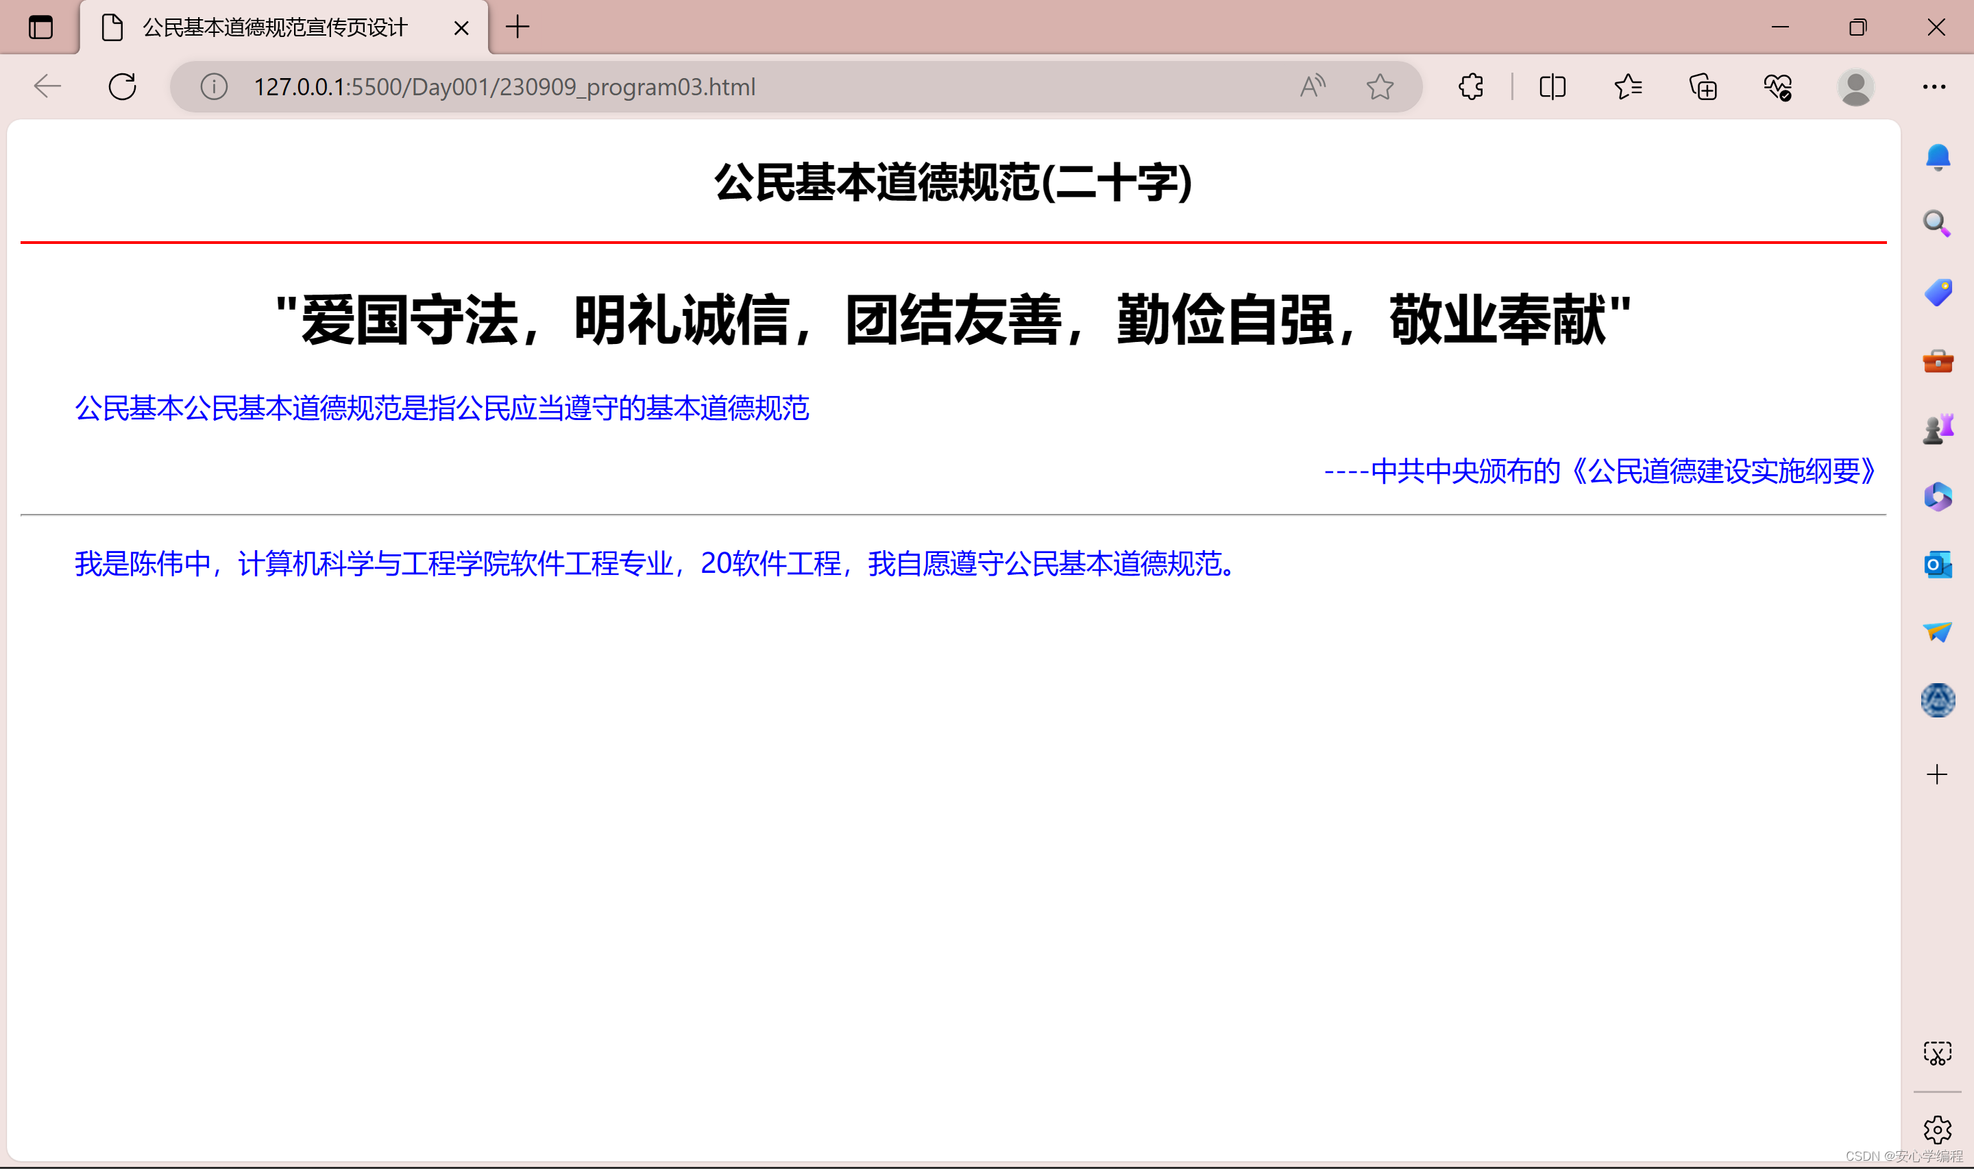The width and height of the screenshot is (1974, 1169).
Task: Click blue paragraph 公民基本公民基本道德规范是指
Action: [442, 408]
